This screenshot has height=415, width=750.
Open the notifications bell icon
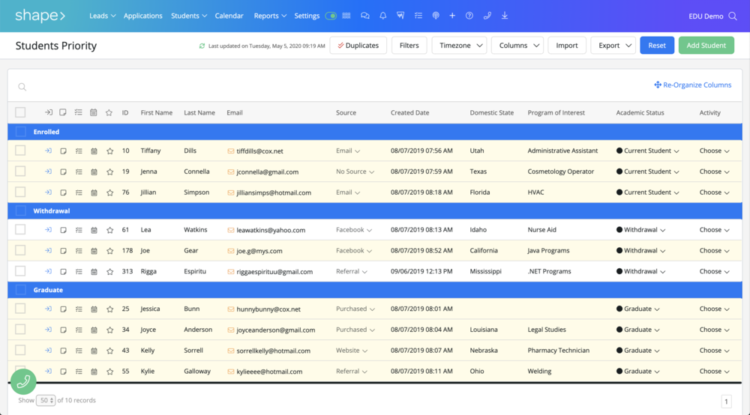[382, 16]
